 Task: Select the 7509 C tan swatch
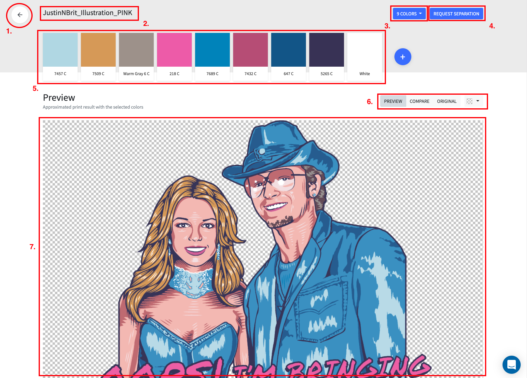point(98,57)
